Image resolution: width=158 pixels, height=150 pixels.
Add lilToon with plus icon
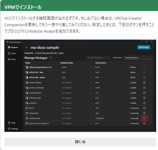pyautogui.click(x=144, y=108)
